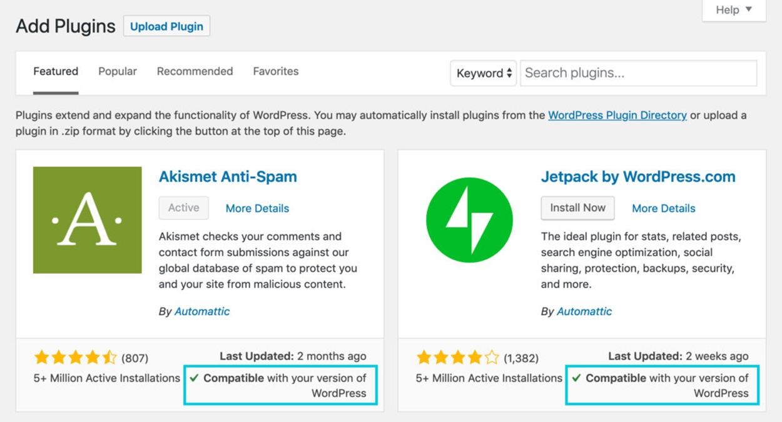Switch to the Popular tab
Screen dimensions: 782x422
pos(118,71)
